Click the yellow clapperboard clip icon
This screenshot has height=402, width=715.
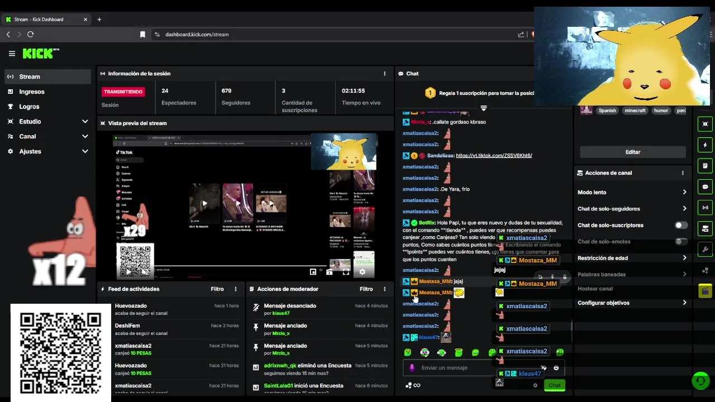tap(705, 291)
